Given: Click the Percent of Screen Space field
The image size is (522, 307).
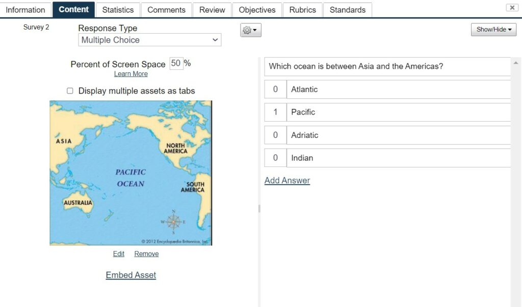Looking at the screenshot, I should [x=176, y=63].
